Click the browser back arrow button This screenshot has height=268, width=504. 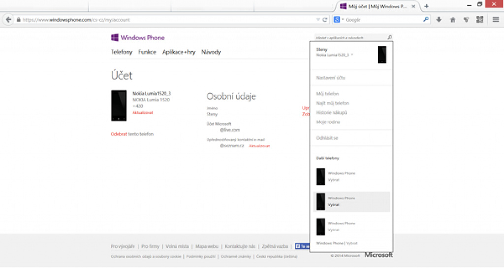[x=8, y=20]
